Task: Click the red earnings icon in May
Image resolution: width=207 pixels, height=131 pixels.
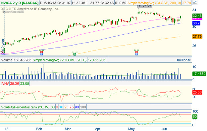Action: pos(136,52)
